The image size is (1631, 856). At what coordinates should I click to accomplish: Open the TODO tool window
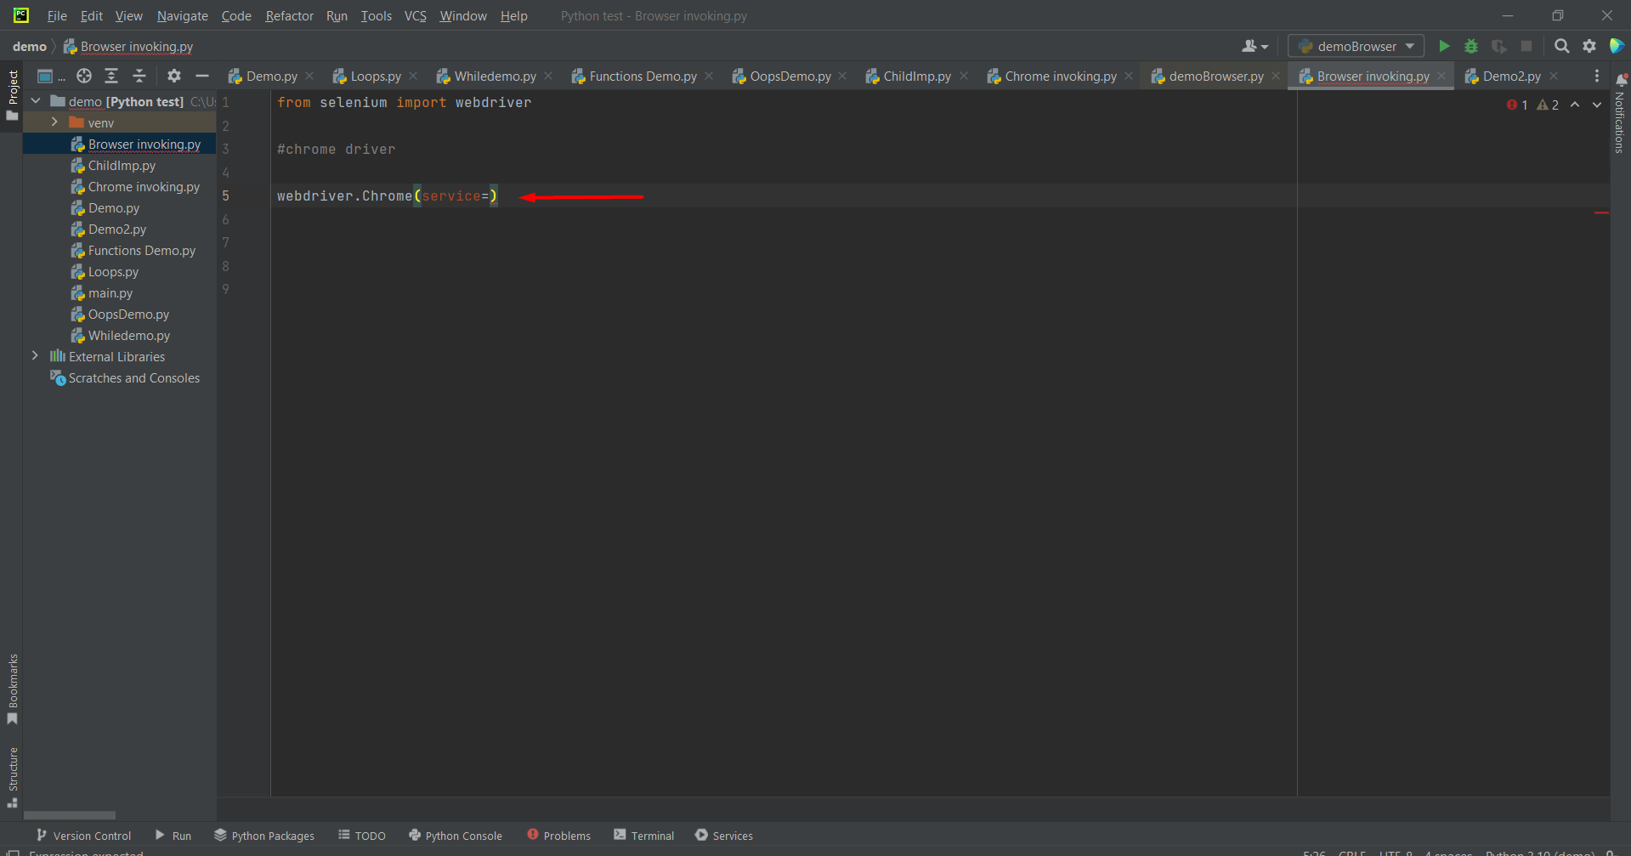(x=362, y=836)
